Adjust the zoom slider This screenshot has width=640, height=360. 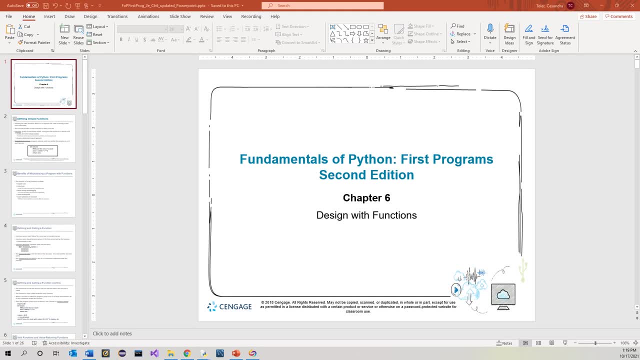(x=595, y=343)
